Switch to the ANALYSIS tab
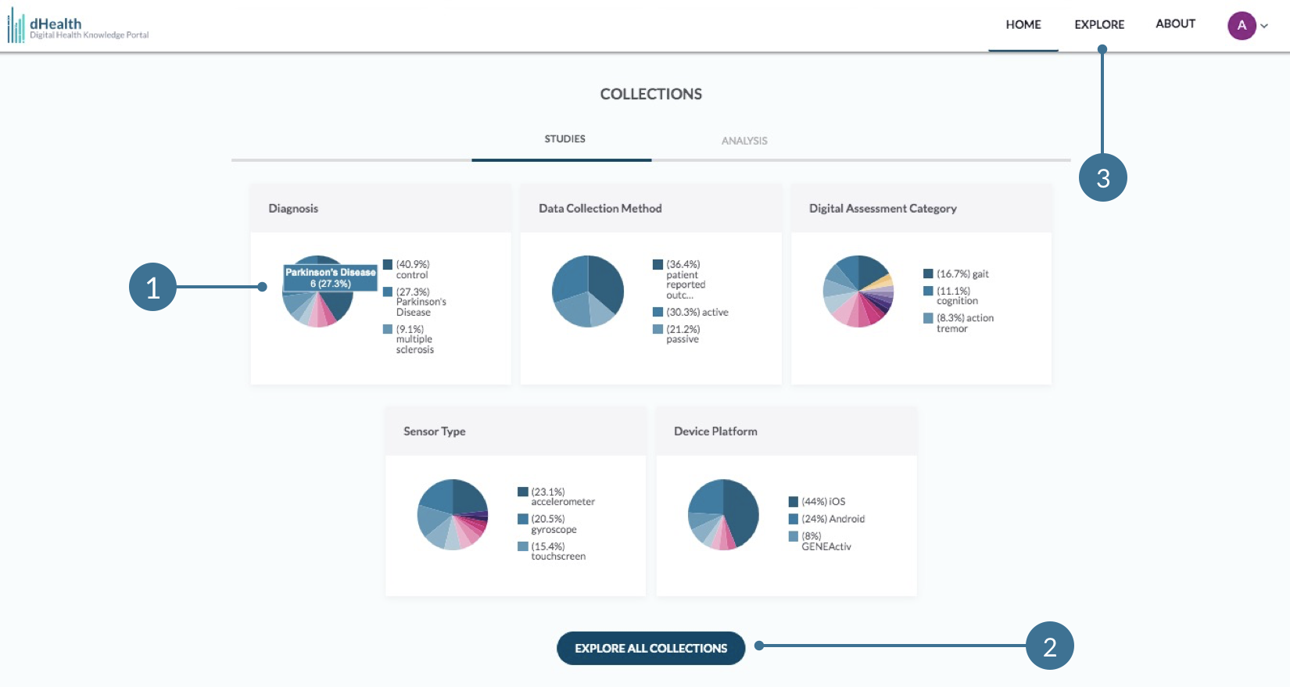Image resolution: width=1290 pixels, height=687 pixels. coord(744,141)
